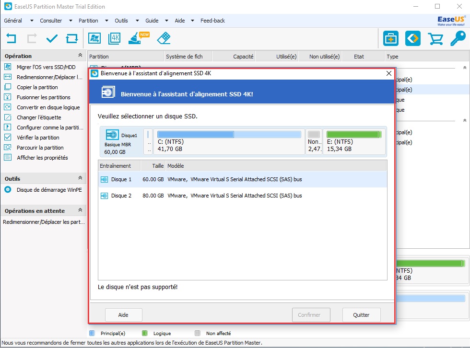Open the Partition menu dropdown arrow
Image resolution: width=470 pixels, height=348 pixels.
[106, 21]
